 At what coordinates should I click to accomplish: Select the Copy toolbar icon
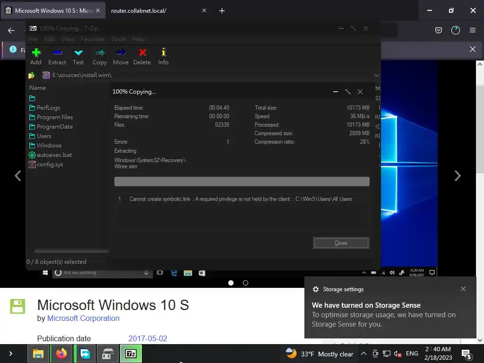coord(99,57)
